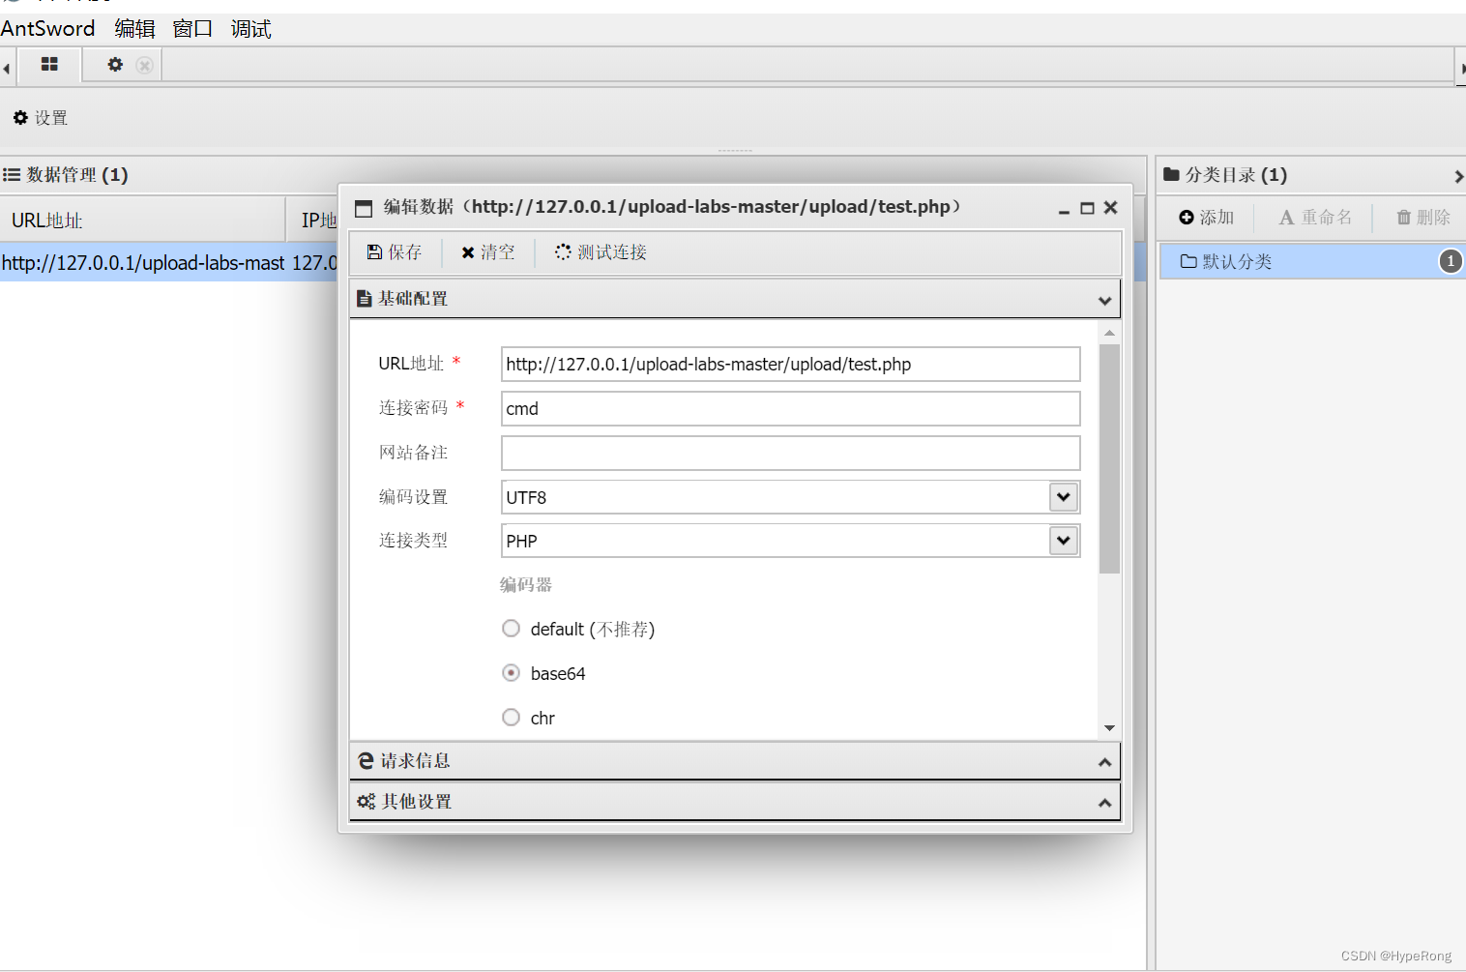Open the 连接类型 PHP dropdown

point(1064,541)
